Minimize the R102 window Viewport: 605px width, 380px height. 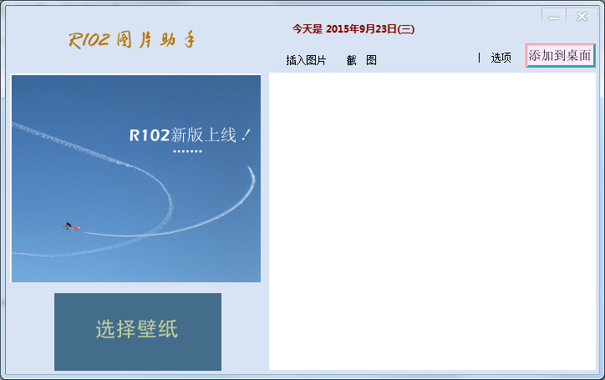pyautogui.click(x=553, y=16)
